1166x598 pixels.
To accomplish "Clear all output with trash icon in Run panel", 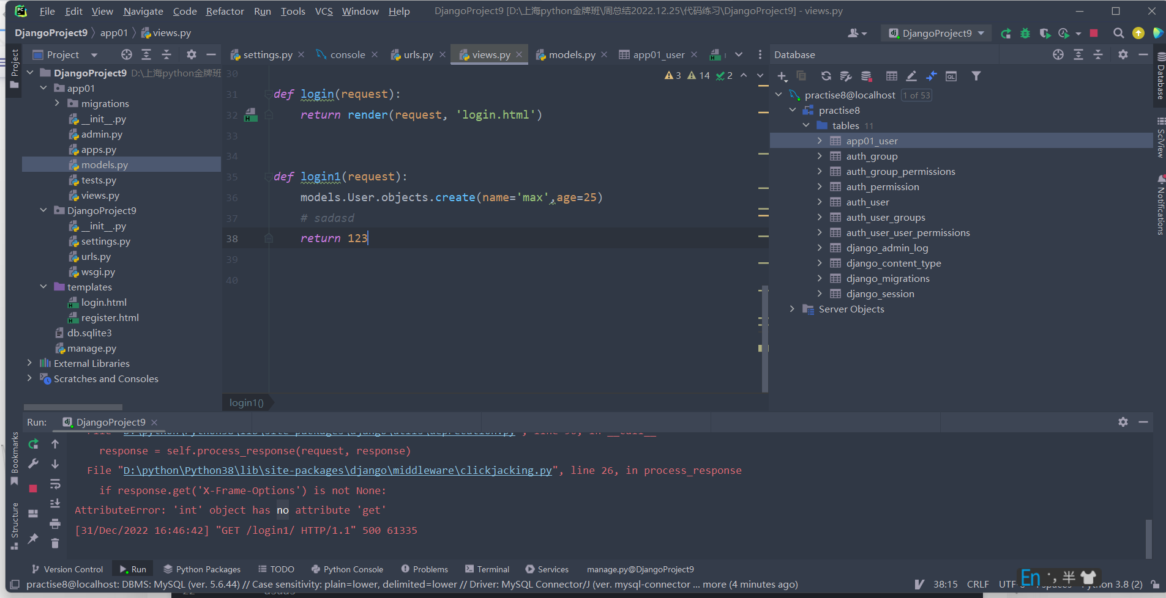I will [55, 543].
